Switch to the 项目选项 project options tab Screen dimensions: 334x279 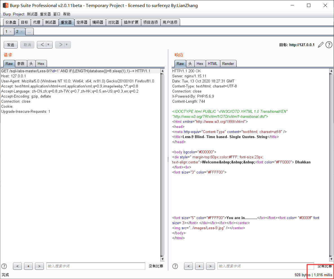(151, 22)
